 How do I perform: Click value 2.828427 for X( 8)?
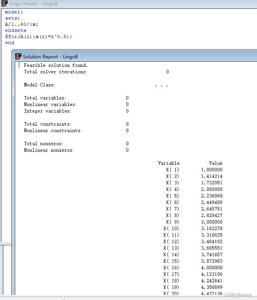click(x=212, y=215)
